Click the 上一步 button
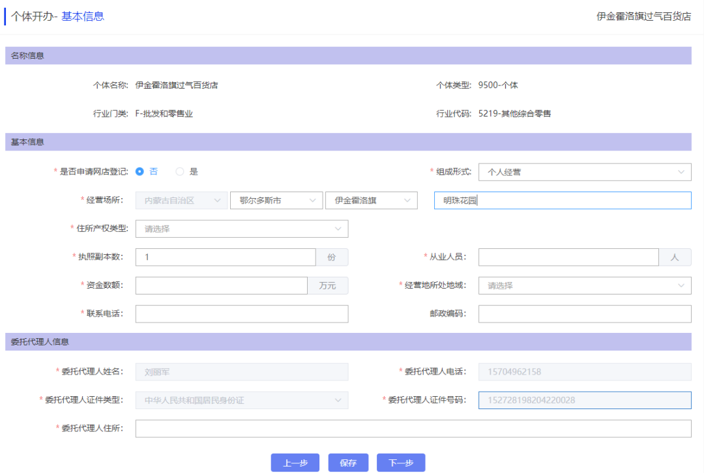Screen dimensions: 704x473 [x=296, y=463]
